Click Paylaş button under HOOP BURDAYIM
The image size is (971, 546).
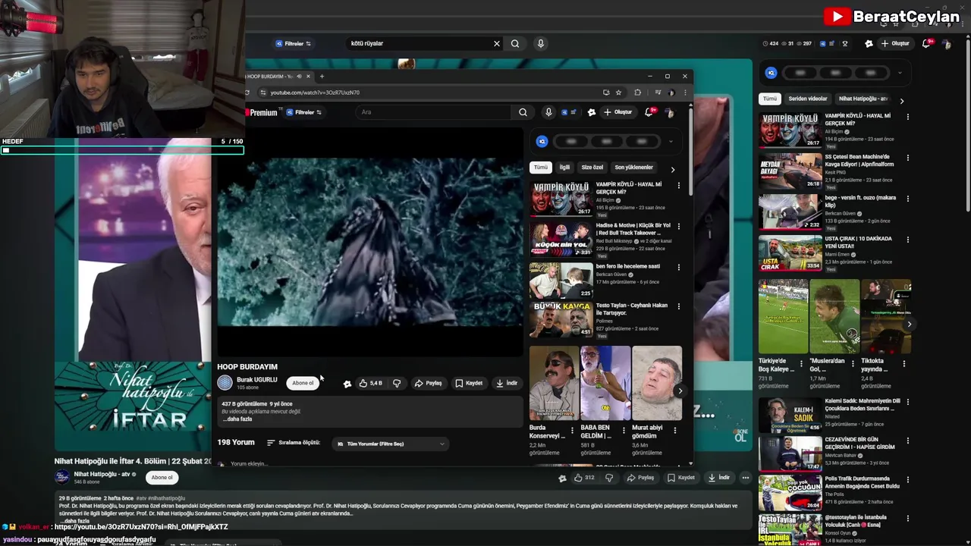point(428,383)
